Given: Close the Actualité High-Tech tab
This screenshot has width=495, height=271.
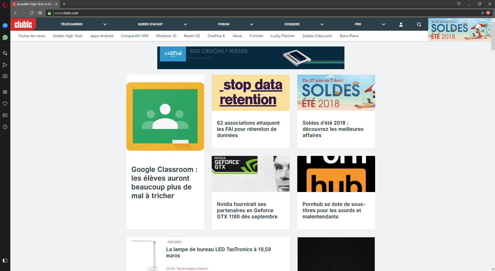Looking at the screenshot, I should 56,4.
